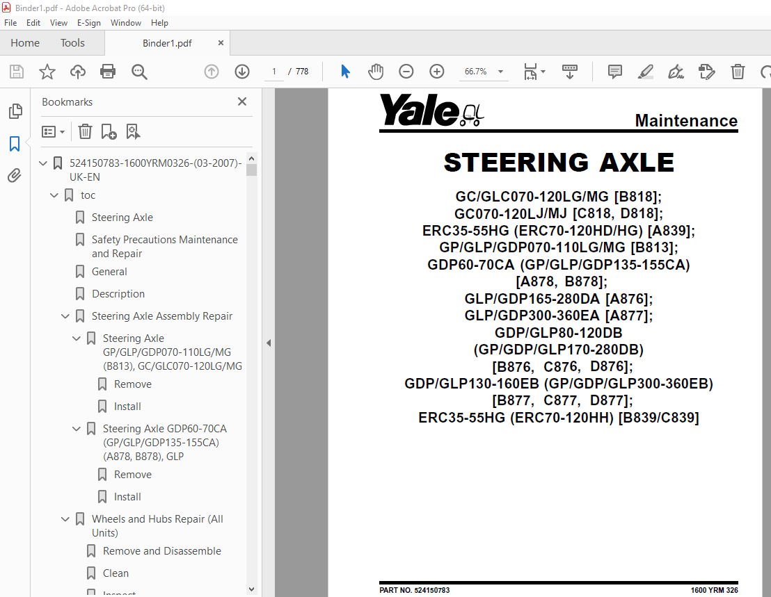
Task: Select the highlight text tool
Action: (x=645, y=72)
